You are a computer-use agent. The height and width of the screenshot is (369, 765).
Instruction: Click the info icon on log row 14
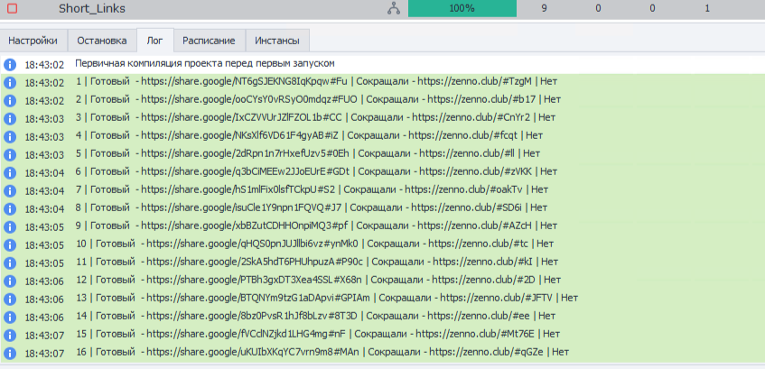pyautogui.click(x=10, y=317)
